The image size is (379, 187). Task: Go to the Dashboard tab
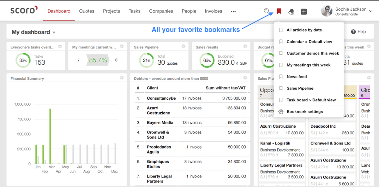click(x=59, y=11)
